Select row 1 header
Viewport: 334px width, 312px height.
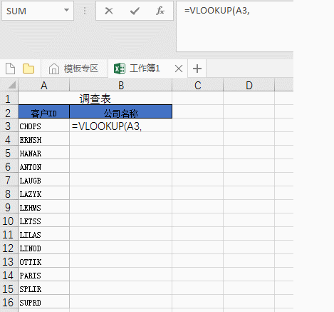pyautogui.click(x=9, y=99)
